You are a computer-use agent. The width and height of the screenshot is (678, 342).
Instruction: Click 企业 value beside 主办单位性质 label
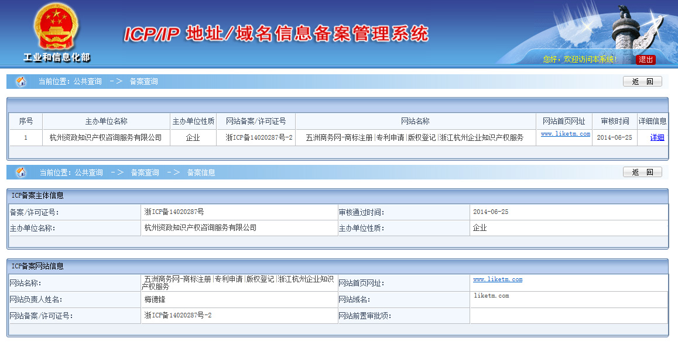[480, 228]
